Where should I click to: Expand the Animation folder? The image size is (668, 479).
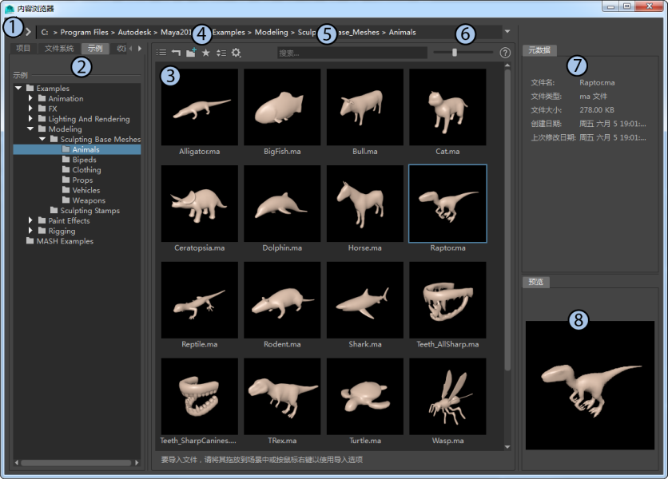(x=30, y=98)
